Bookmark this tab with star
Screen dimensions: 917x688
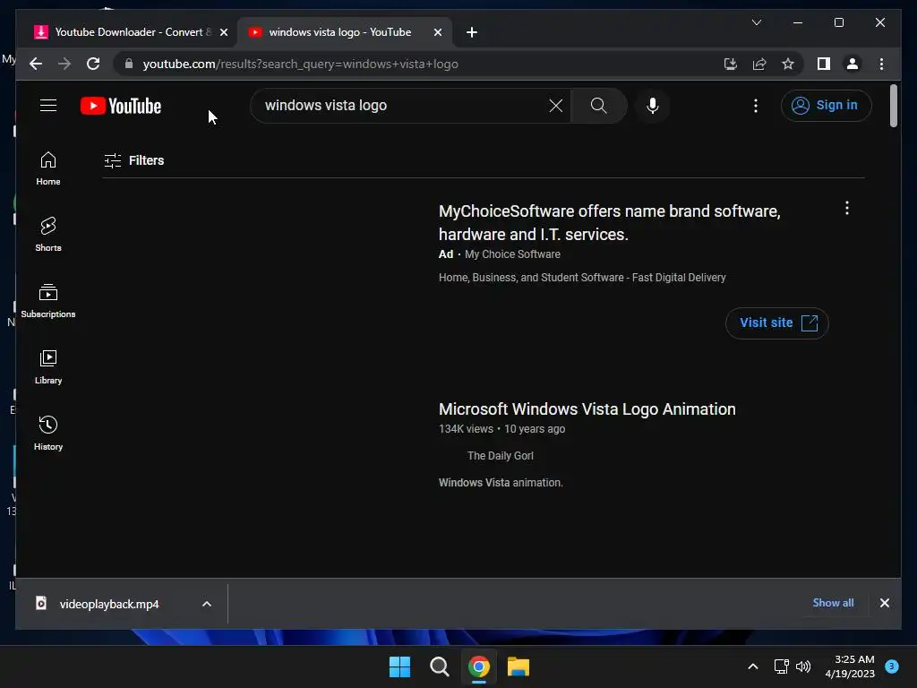click(x=788, y=64)
